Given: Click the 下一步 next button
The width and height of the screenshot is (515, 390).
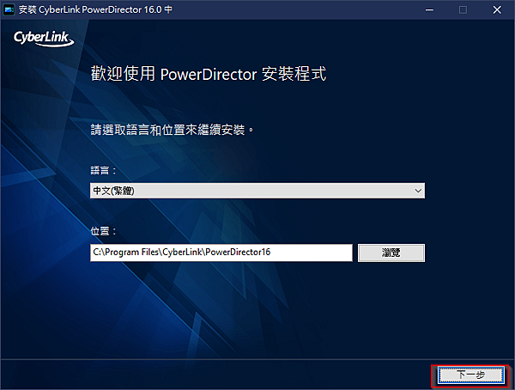Looking at the screenshot, I should tap(471, 375).
